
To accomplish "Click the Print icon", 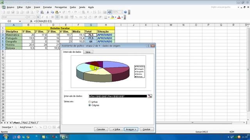I will [27, 12].
